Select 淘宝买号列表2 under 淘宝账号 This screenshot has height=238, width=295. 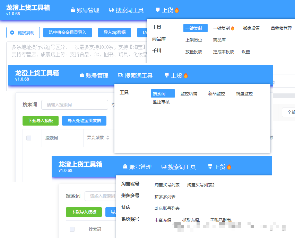[x=201, y=185]
